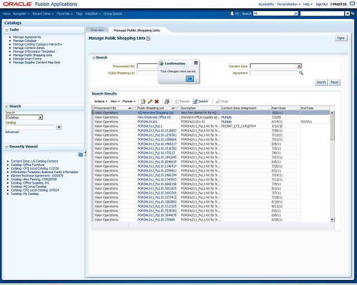Open Manage Content Zones task link
Viewport: 357px width, 285px height.
tap(28, 48)
